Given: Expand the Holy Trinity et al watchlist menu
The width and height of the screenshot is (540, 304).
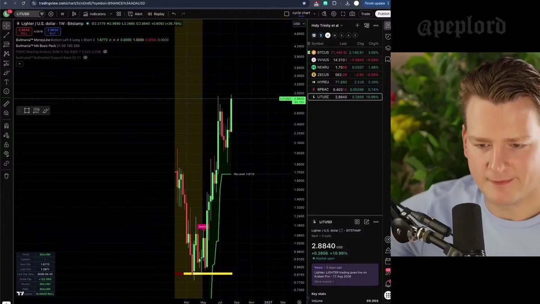Looking at the screenshot, I should 327,25.
